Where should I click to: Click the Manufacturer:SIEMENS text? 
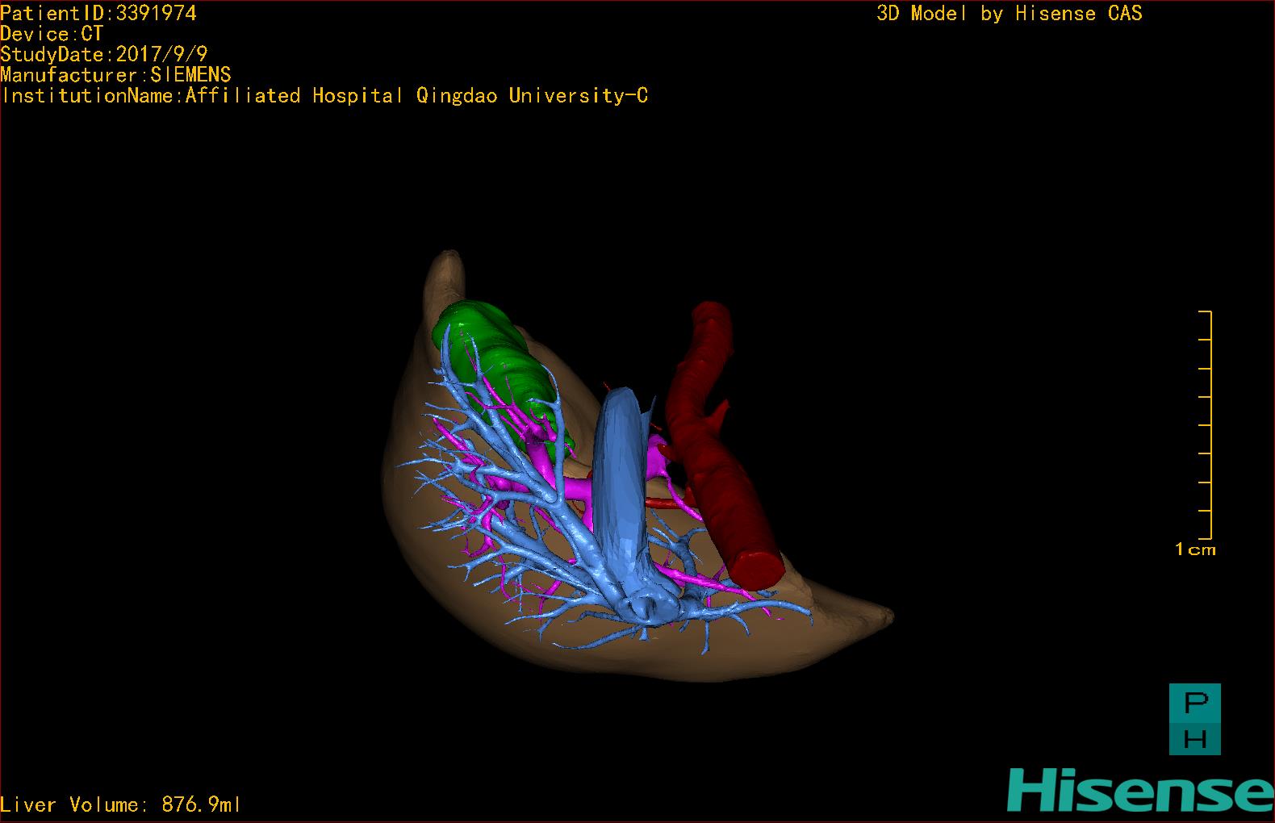tap(115, 75)
